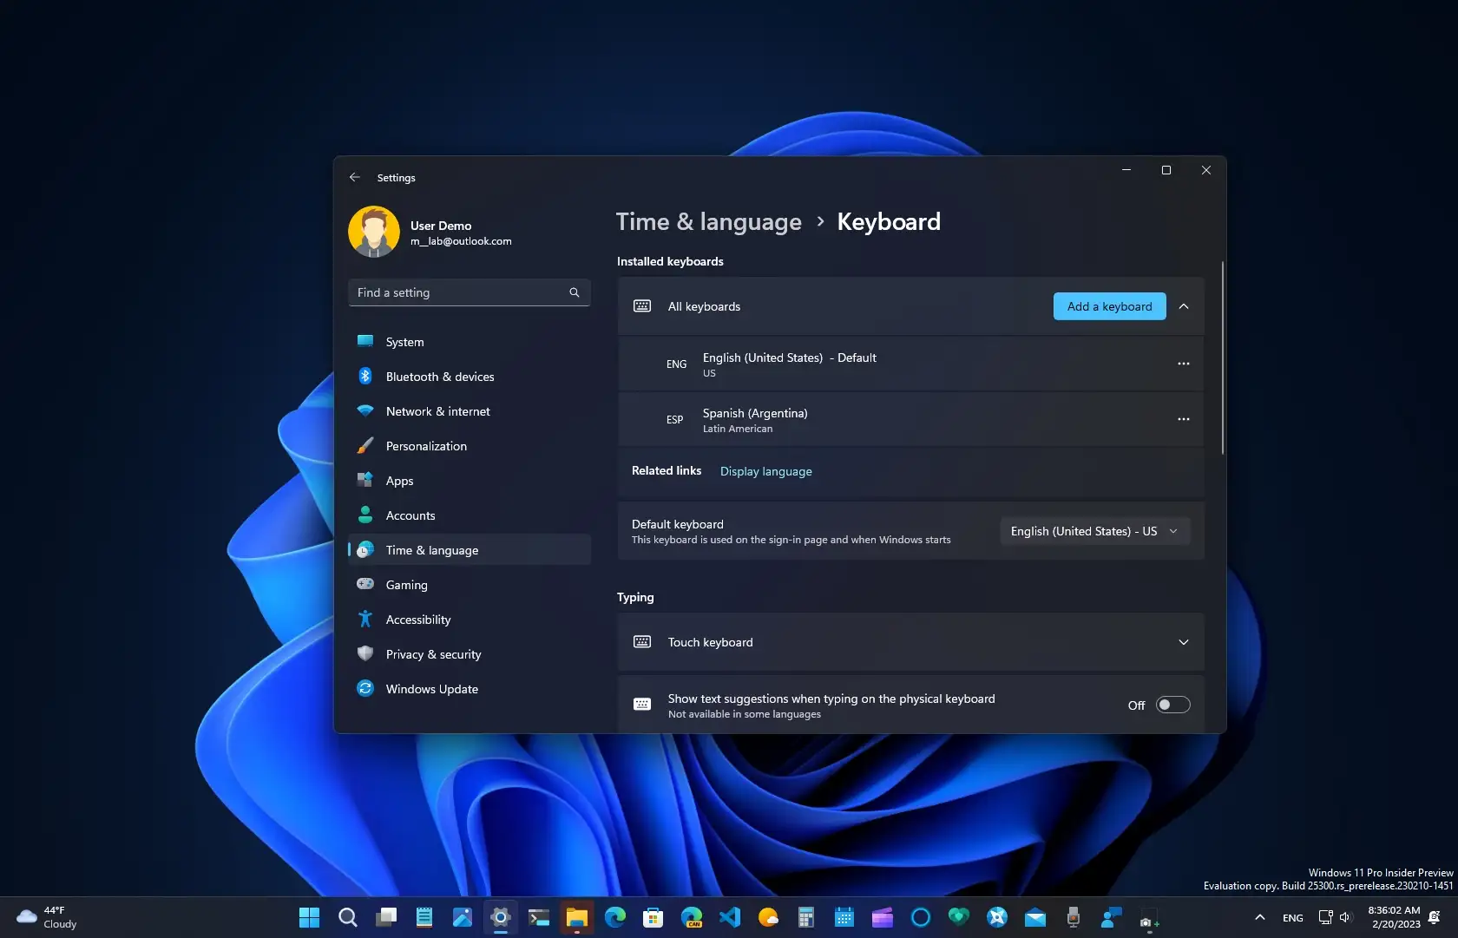Click the m_lab@outlook.com account text
The height and width of the screenshot is (938, 1458).
(x=461, y=241)
